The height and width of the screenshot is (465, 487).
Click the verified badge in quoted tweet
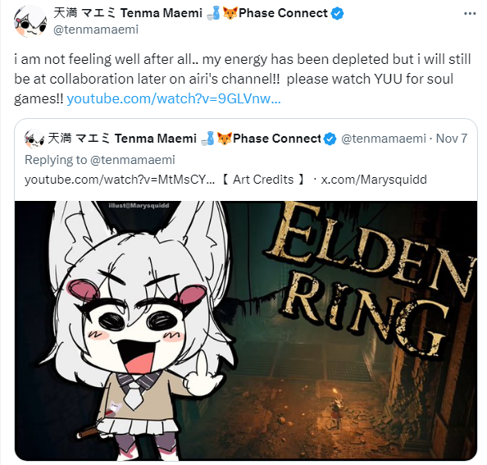coord(330,139)
